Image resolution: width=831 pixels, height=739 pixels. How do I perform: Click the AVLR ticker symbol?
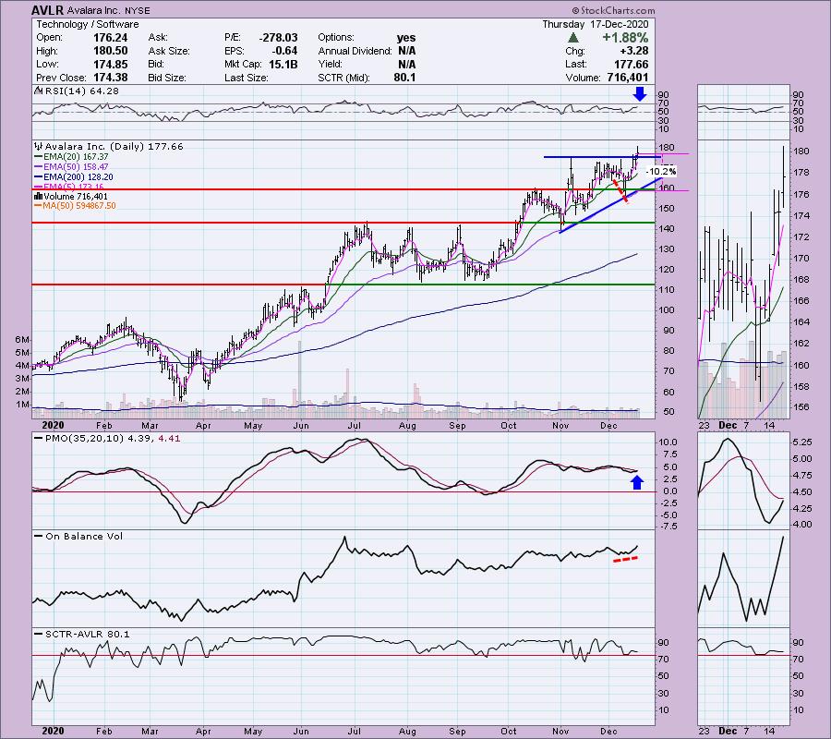point(47,10)
